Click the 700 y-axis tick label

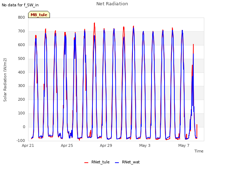point(21,31)
